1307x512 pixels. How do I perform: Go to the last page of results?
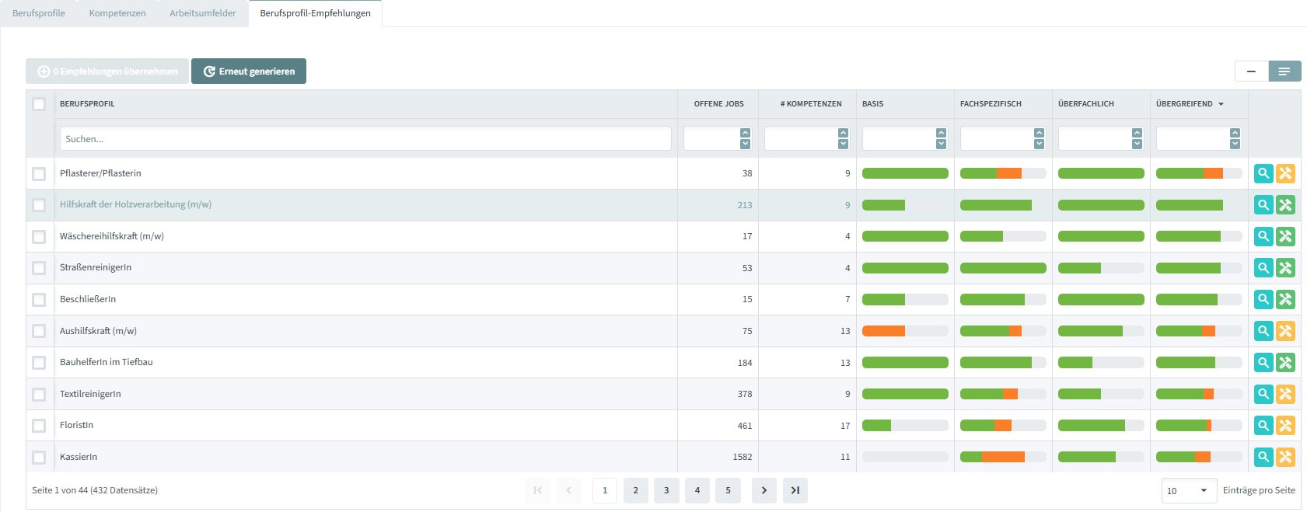[795, 490]
